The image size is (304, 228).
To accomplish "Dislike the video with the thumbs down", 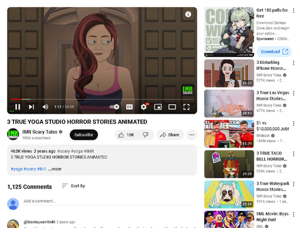I will click(146, 135).
